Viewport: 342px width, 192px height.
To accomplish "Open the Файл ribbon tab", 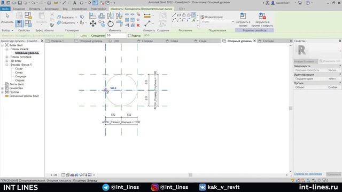I will tap(5, 9).
